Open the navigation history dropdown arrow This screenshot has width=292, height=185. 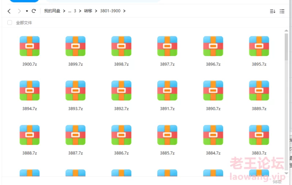coord(27,11)
